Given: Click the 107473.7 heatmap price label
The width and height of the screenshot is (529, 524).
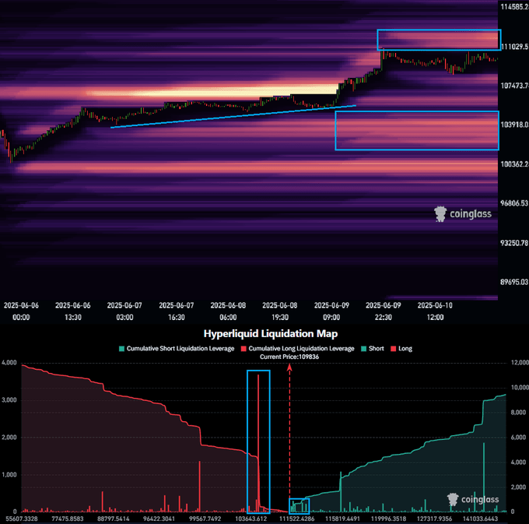Looking at the screenshot, I should point(514,86).
